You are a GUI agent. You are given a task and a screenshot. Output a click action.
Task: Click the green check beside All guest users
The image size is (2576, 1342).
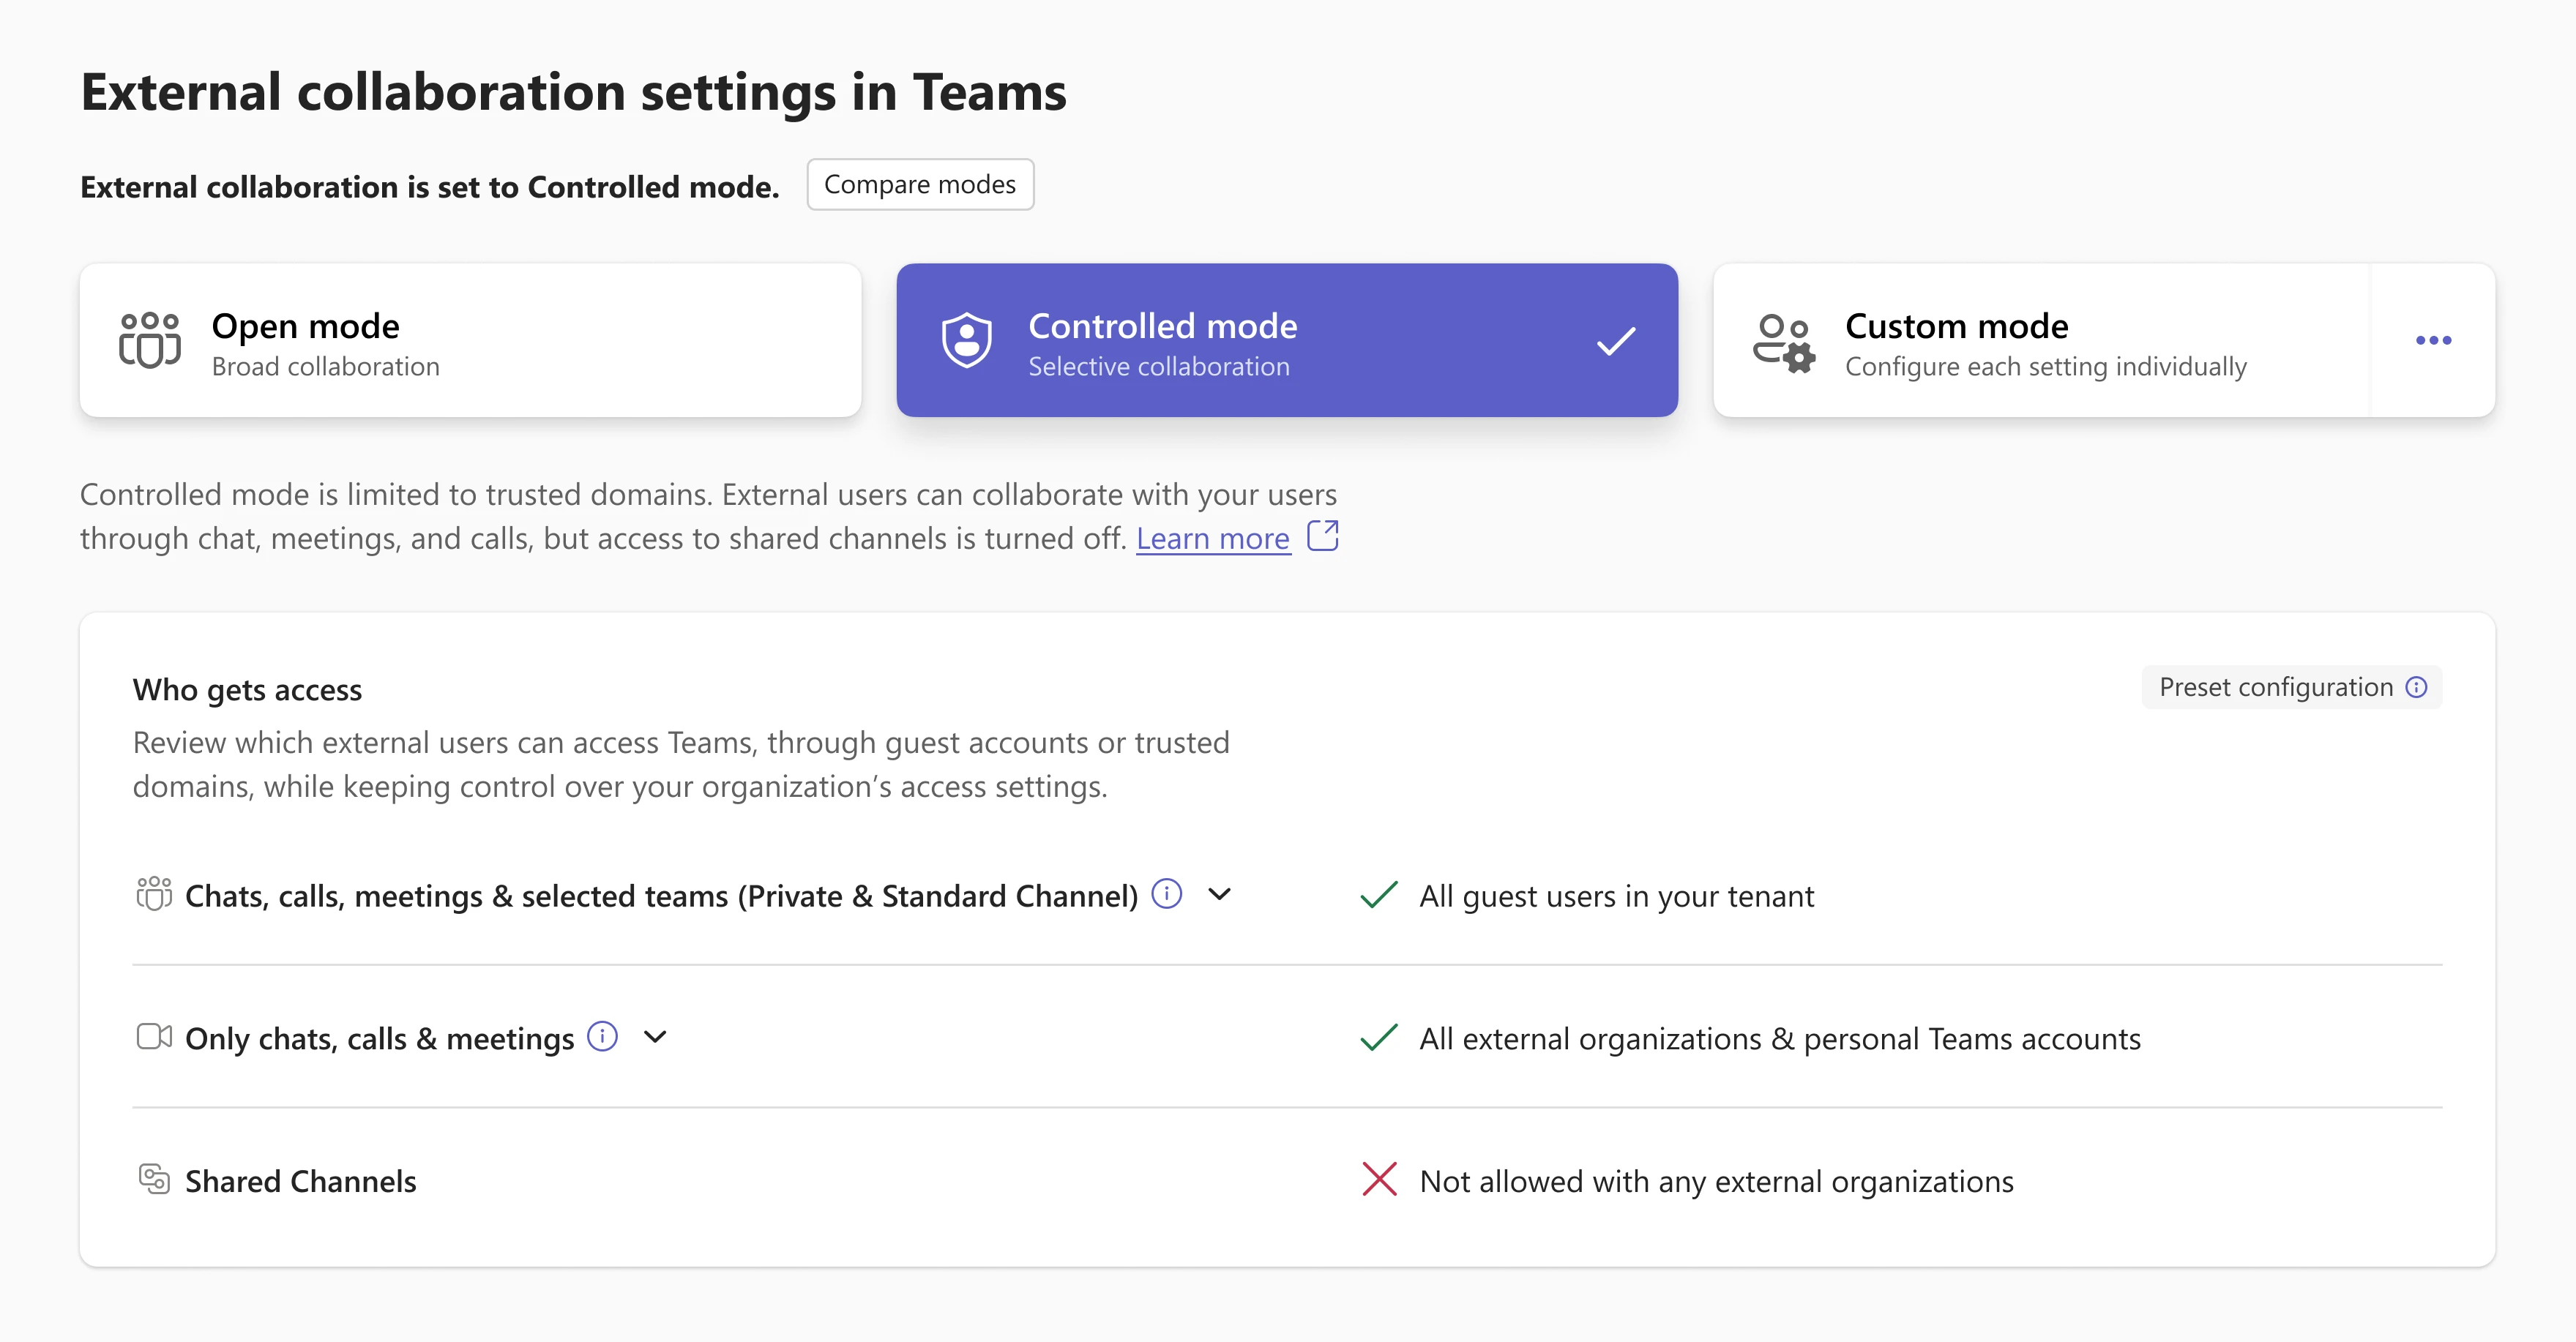click(x=1379, y=894)
